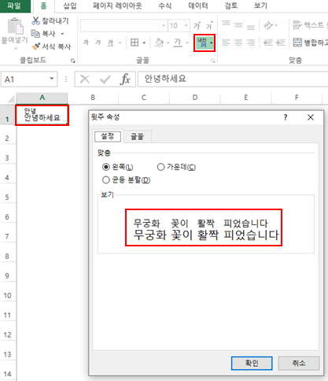
Task: Toggle italic 가 formatting
Action: 98,43
